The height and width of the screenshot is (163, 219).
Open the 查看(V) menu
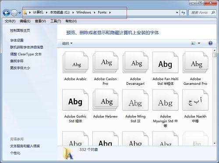pos(40,21)
